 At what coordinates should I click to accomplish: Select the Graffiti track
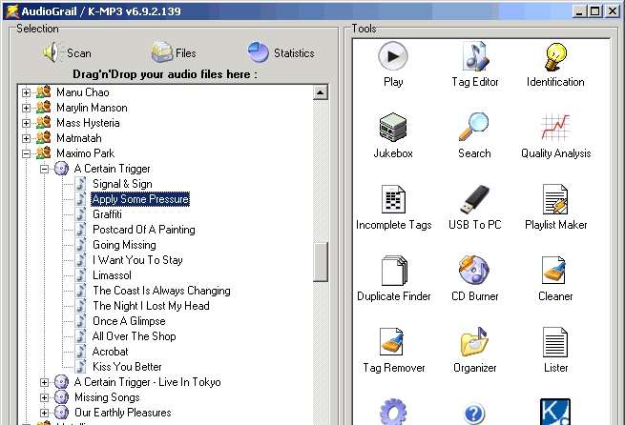[107, 214]
